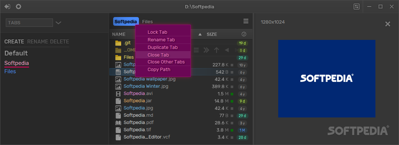
Task: Select the Default tab group
Action: pyautogui.click(x=16, y=53)
